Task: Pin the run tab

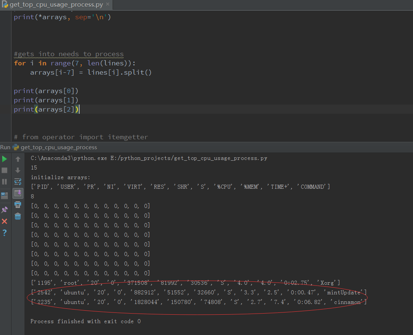Action: pyautogui.click(x=4, y=210)
